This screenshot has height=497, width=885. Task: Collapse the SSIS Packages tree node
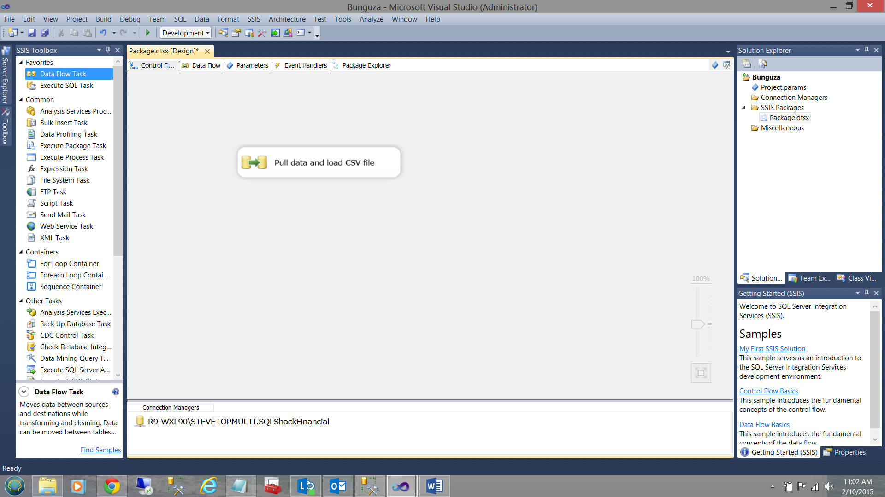[743, 108]
